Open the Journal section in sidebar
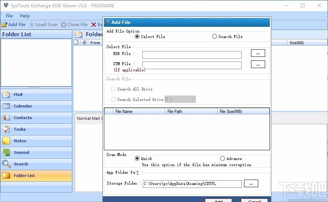The height and width of the screenshot is (202, 328). tap(36, 152)
